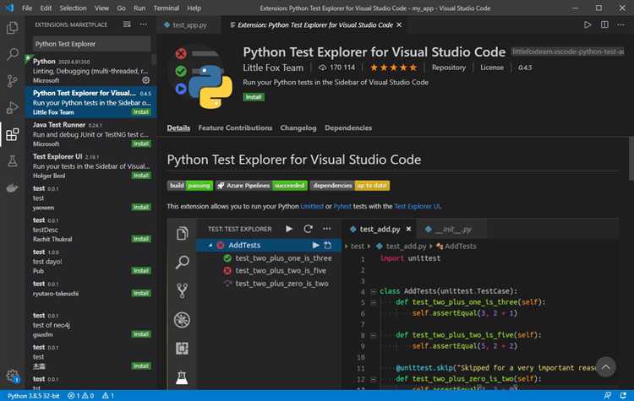Open the Help menu
The width and height of the screenshot is (634, 401).
(x=194, y=8)
